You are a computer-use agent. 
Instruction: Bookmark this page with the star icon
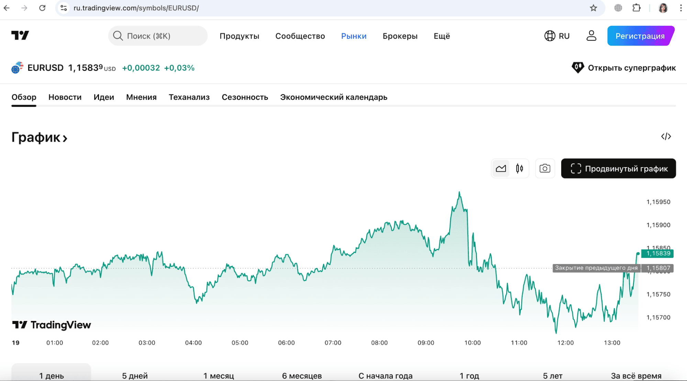coord(593,8)
